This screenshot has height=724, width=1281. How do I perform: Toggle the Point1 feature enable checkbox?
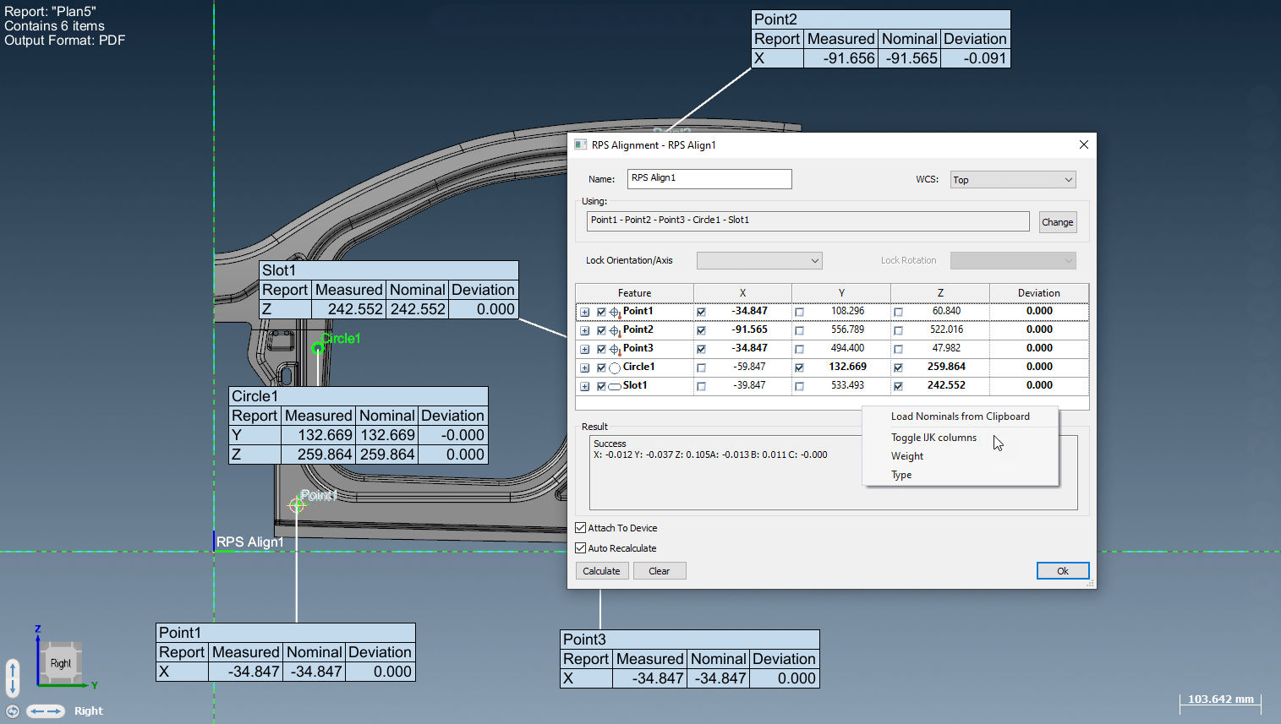click(x=601, y=312)
